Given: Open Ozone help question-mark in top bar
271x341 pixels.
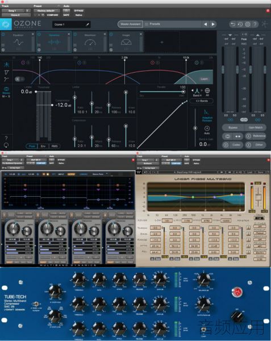Looking at the screenshot, I should (255, 24).
